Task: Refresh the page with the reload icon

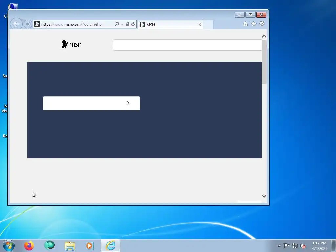Action: [133, 24]
